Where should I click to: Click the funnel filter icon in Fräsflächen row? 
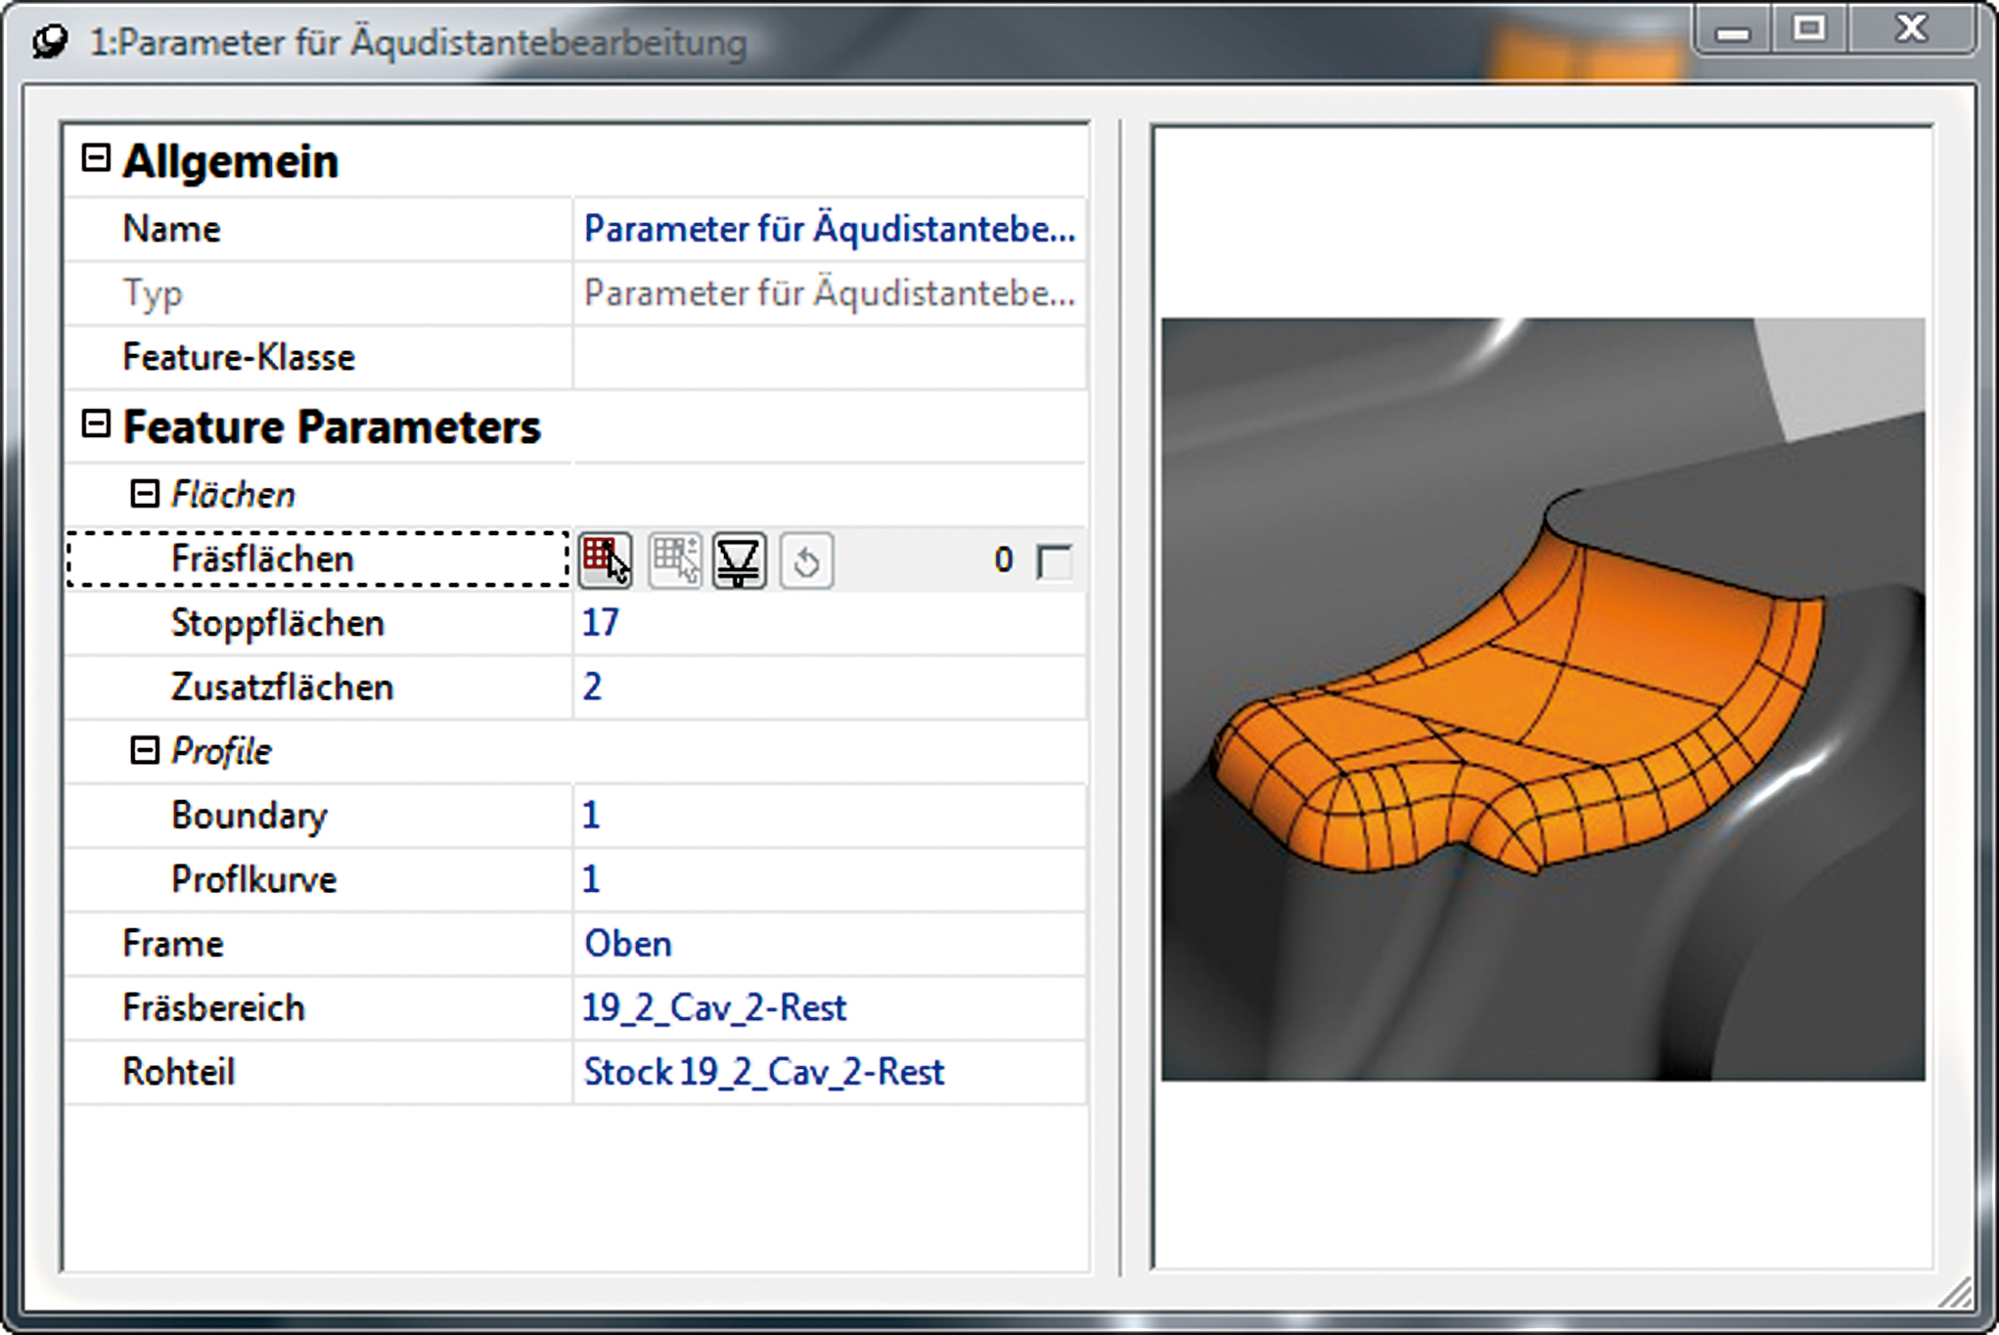[739, 560]
